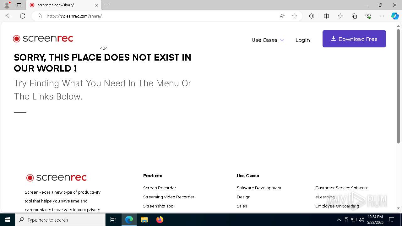Open Browser essentials heart icon
Screen dimensions: 402x226
click(368, 16)
